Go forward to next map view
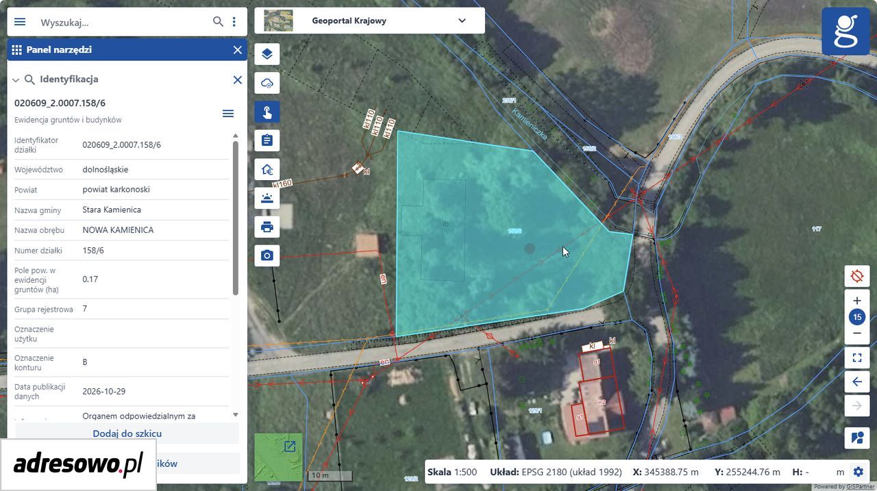The width and height of the screenshot is (877, 491). (x=857, y=406)
